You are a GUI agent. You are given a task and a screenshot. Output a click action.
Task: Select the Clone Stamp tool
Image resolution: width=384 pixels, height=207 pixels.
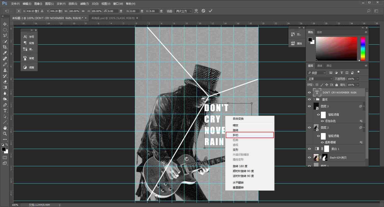point(5,70)
